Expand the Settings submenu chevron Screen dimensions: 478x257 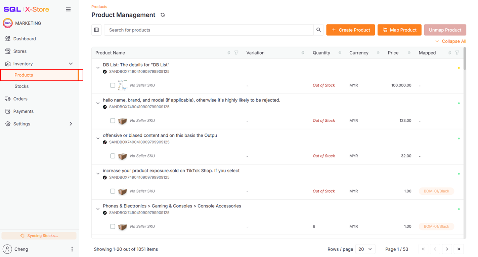coord(71,123)
